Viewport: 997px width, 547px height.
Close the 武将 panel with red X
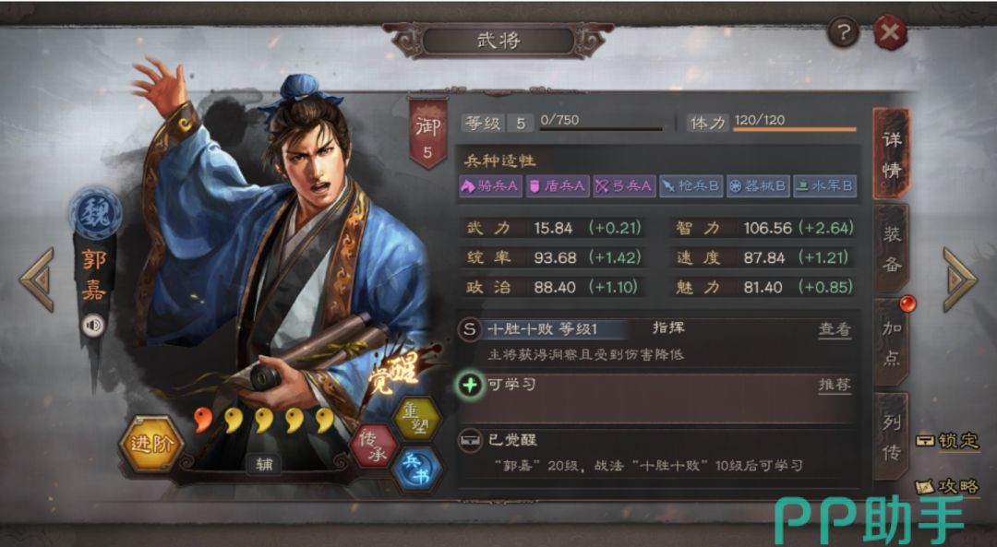[890, 31]
